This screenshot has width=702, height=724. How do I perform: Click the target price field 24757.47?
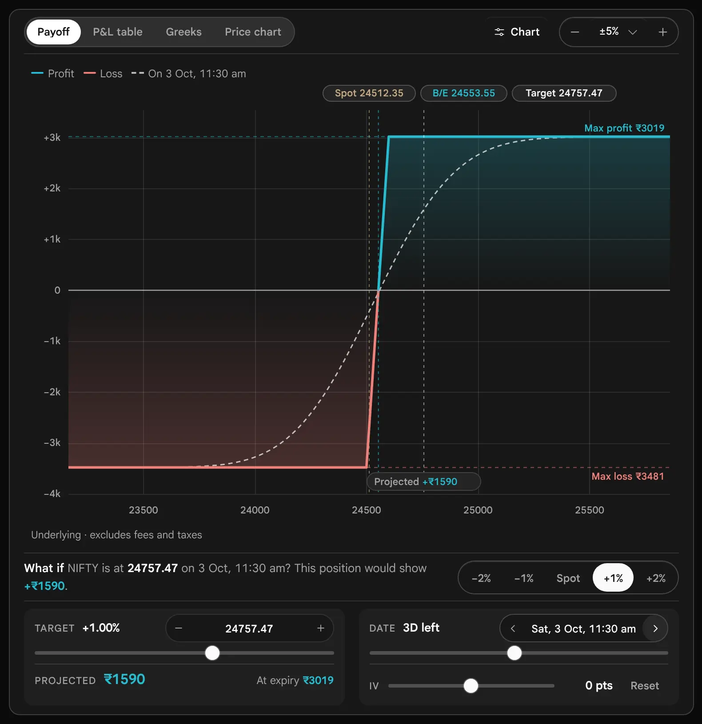pos(249,629)
